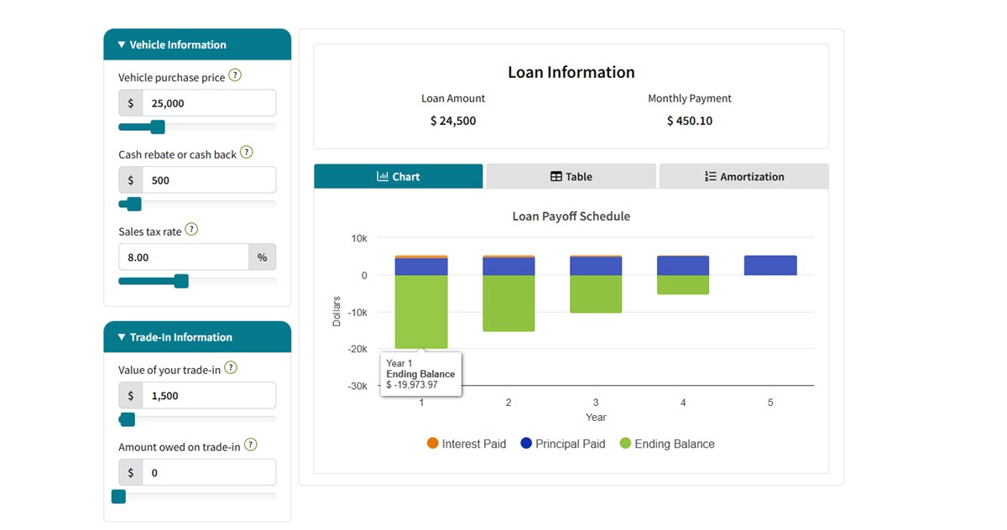Switch to the Amortization tab
1007x530 pixels.
(x=744, y=176)
